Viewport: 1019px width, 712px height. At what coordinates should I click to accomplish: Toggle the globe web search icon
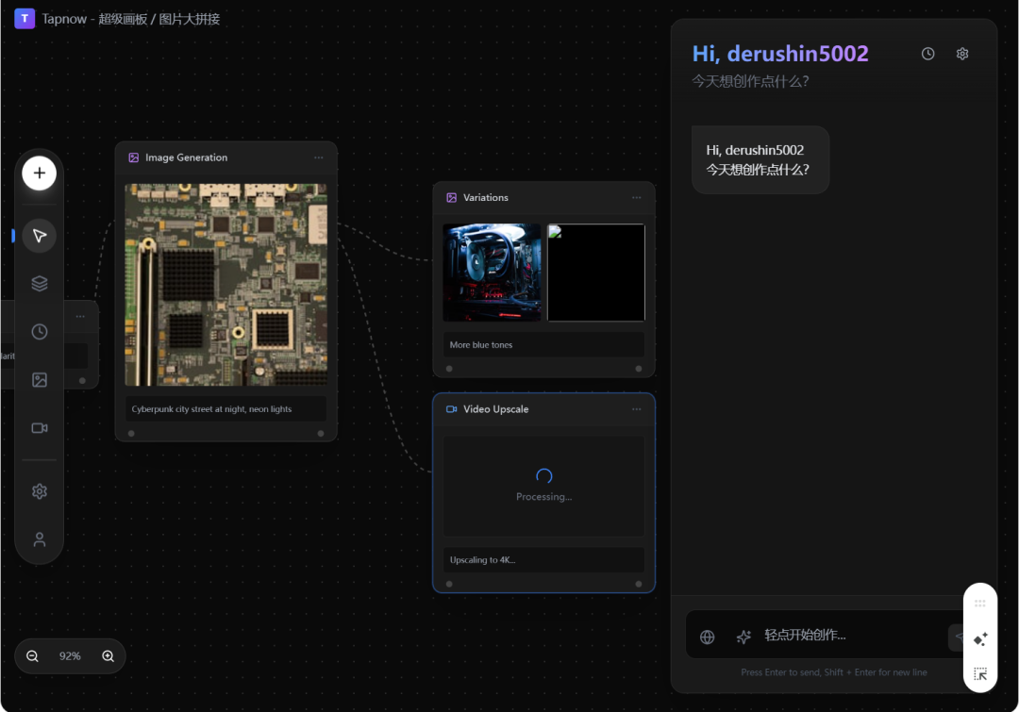[x=708, y=637]
